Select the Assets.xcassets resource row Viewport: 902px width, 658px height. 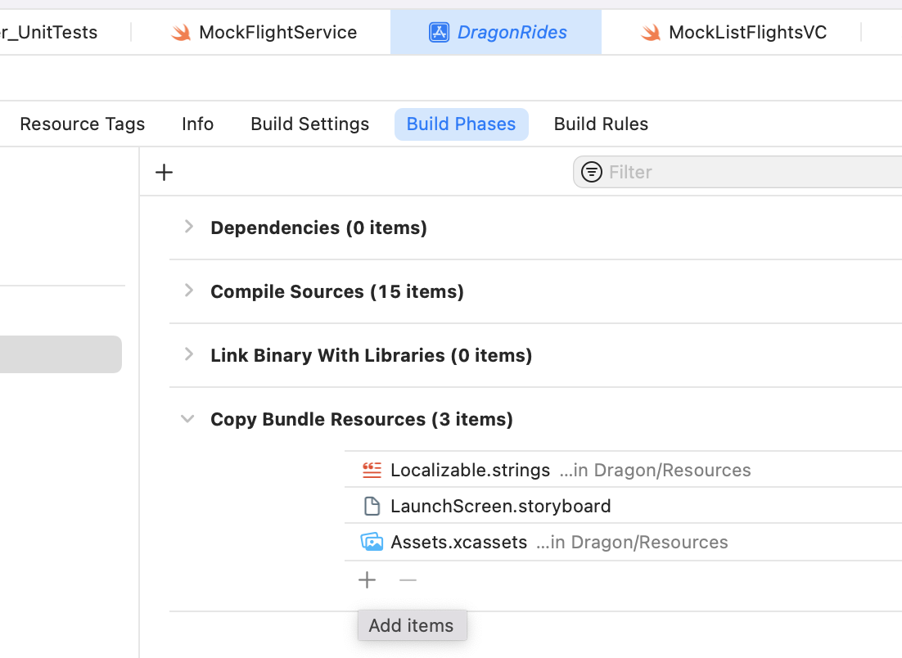point(623,543)
